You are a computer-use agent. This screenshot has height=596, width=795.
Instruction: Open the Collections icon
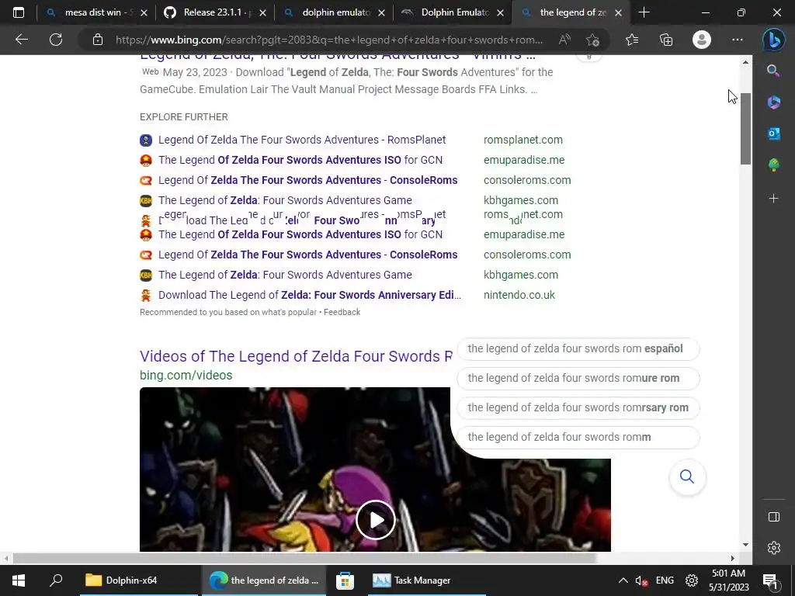click(x=666, y=40)
